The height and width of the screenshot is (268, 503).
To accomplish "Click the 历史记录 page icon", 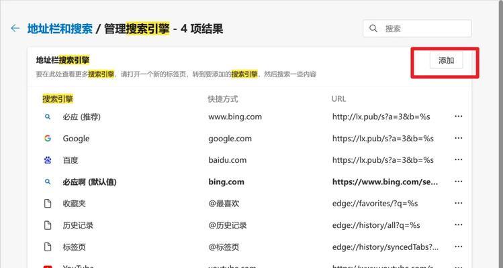I will point(48,225).
